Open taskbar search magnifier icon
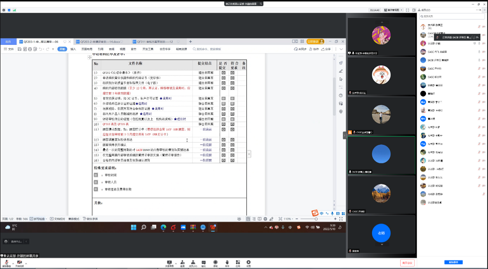488x269 pixels. pos(143,228)
